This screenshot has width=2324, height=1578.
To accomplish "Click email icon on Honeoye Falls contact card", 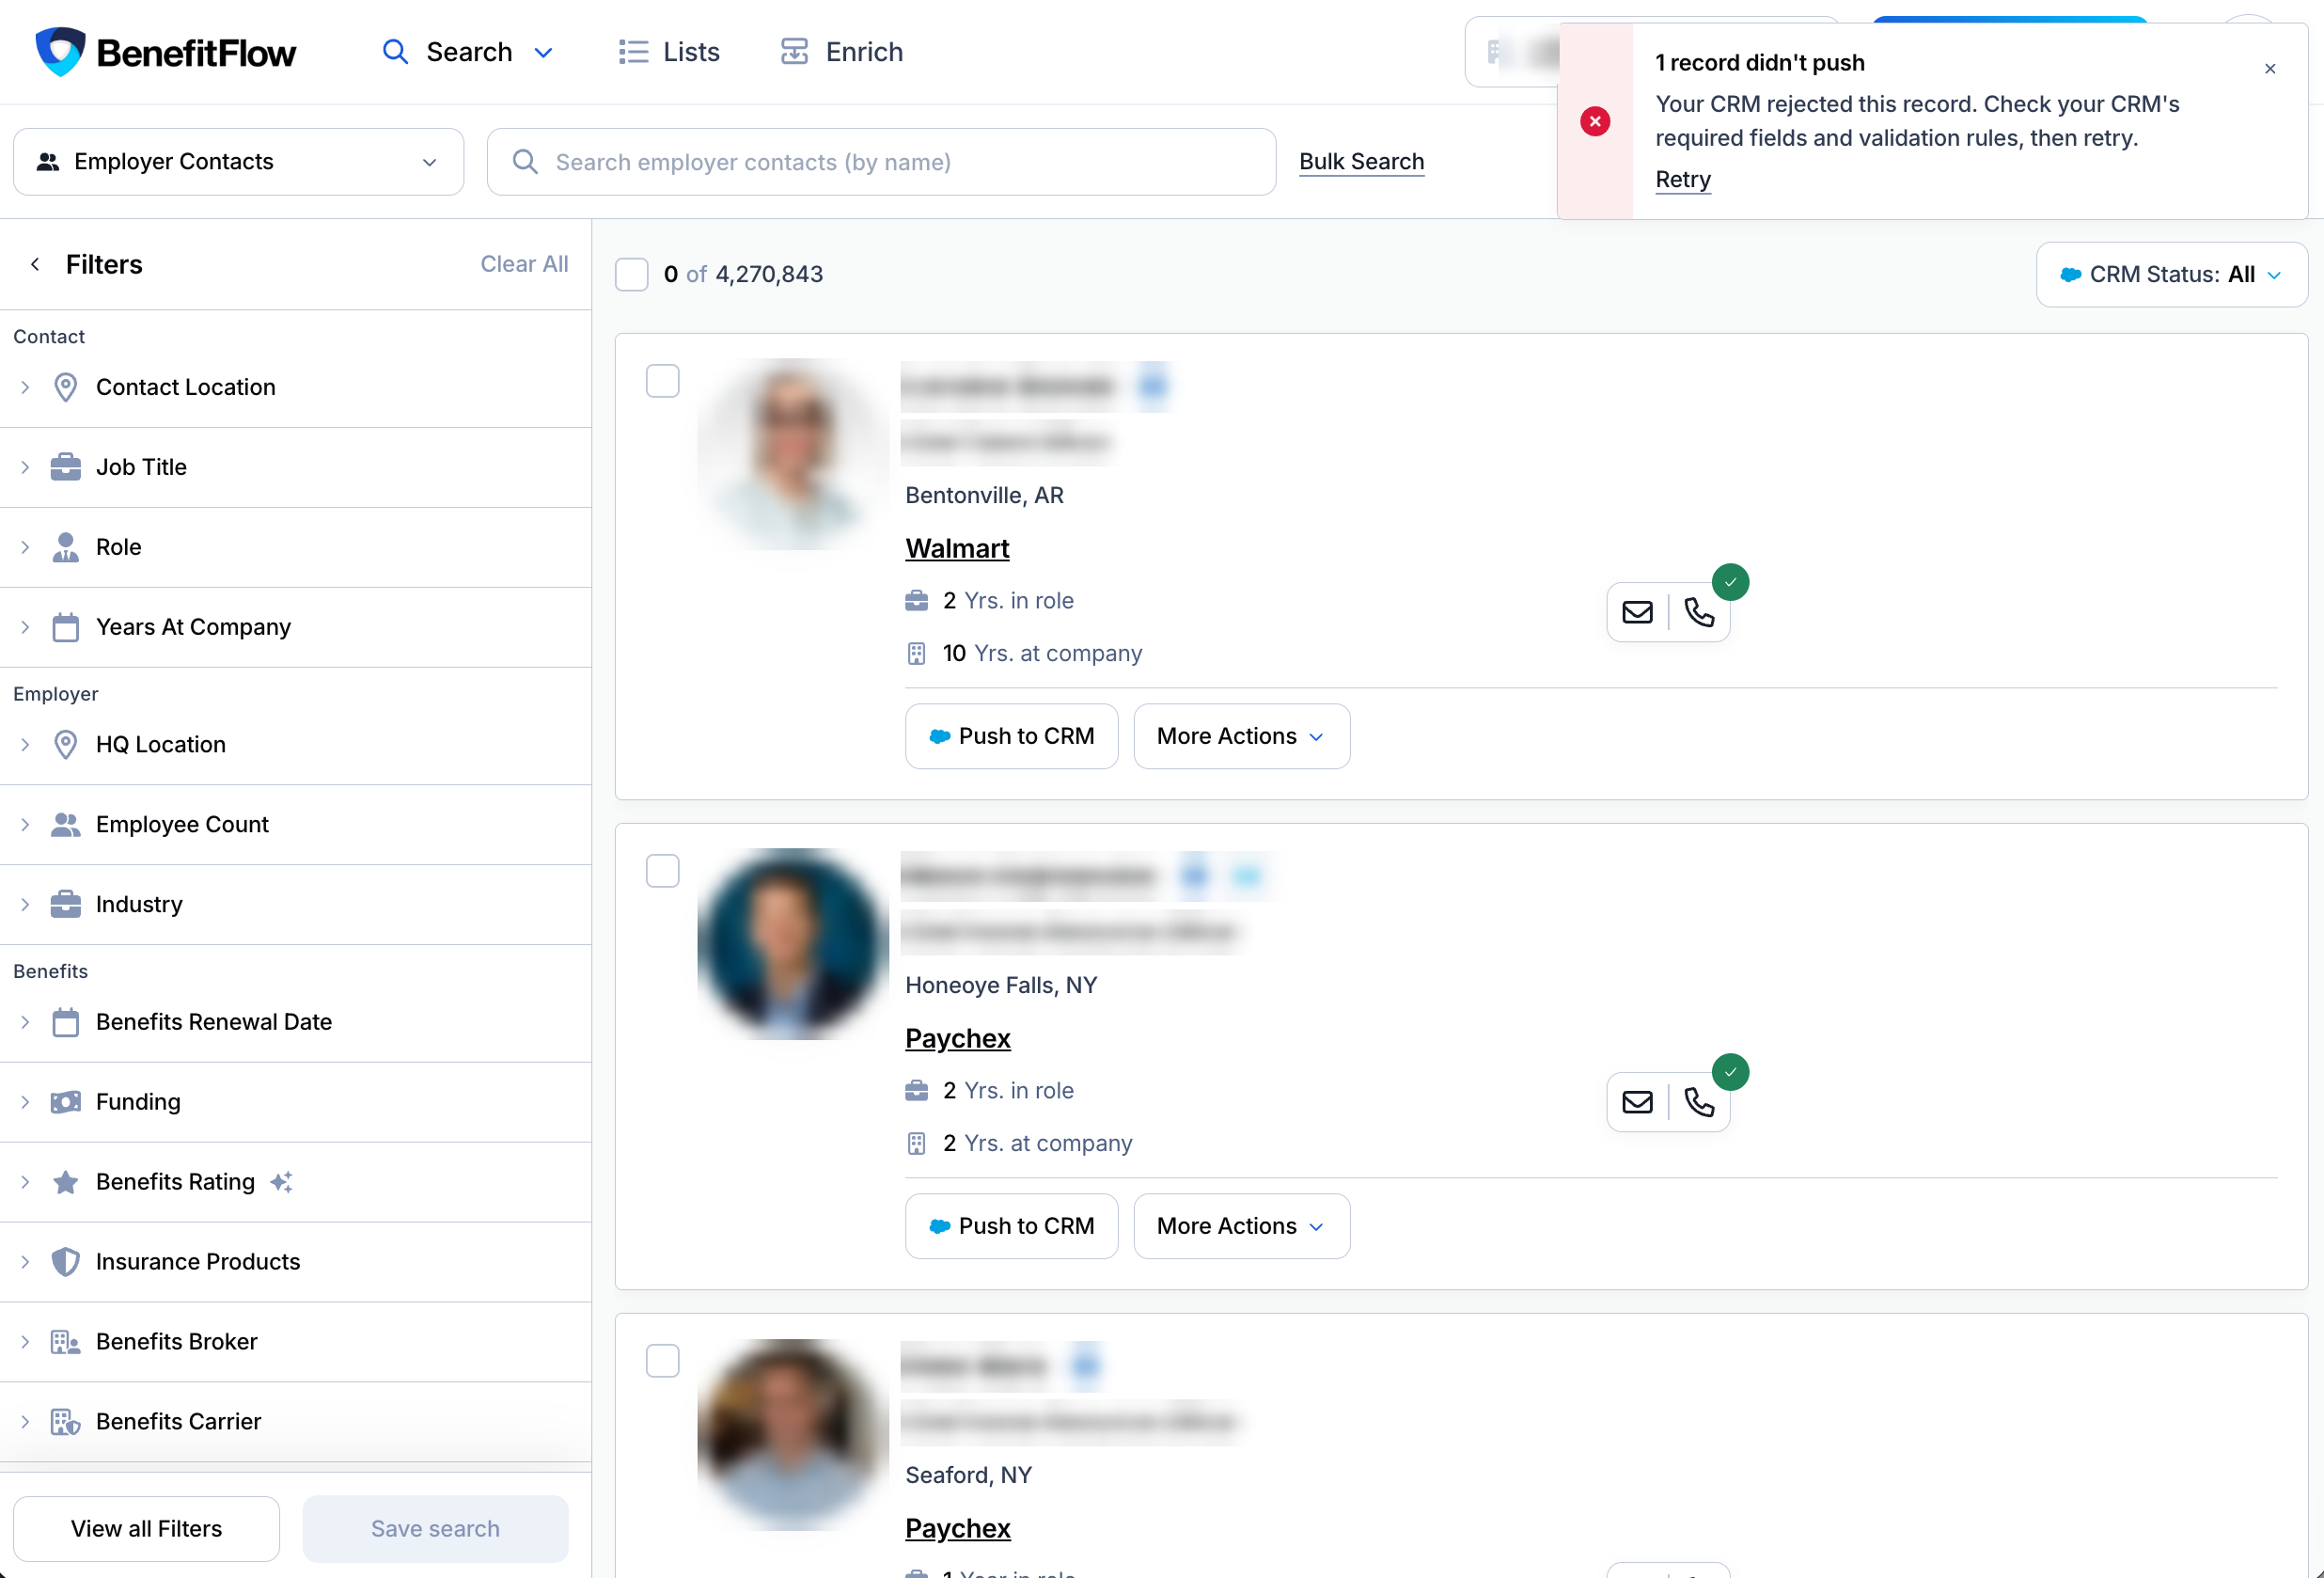I will 1637,1102.
